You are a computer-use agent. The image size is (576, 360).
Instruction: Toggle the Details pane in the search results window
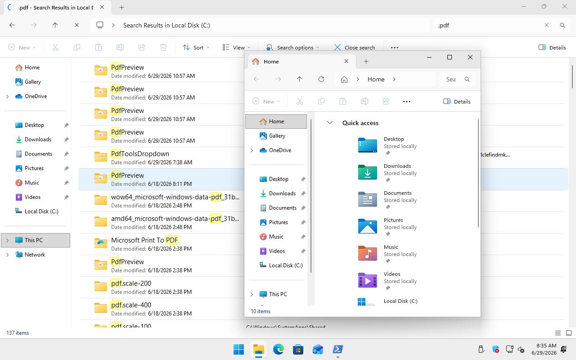[x=552, y=47]
